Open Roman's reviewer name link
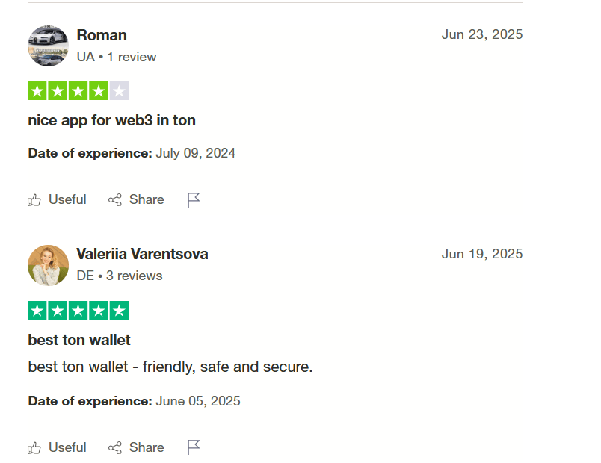This screenshot has height=463, width=601. click(x=102, y=35)
